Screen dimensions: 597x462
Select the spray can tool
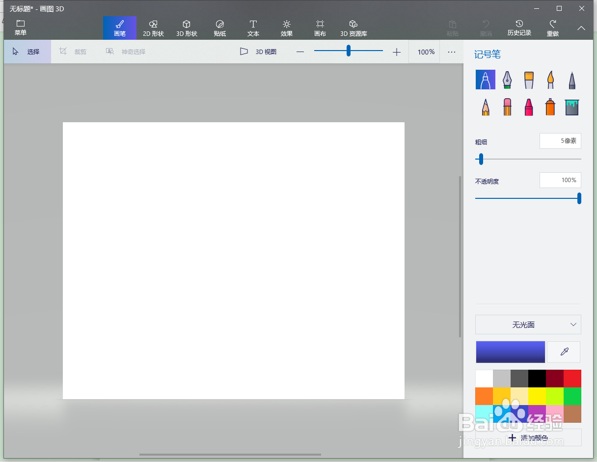point(550,107)
